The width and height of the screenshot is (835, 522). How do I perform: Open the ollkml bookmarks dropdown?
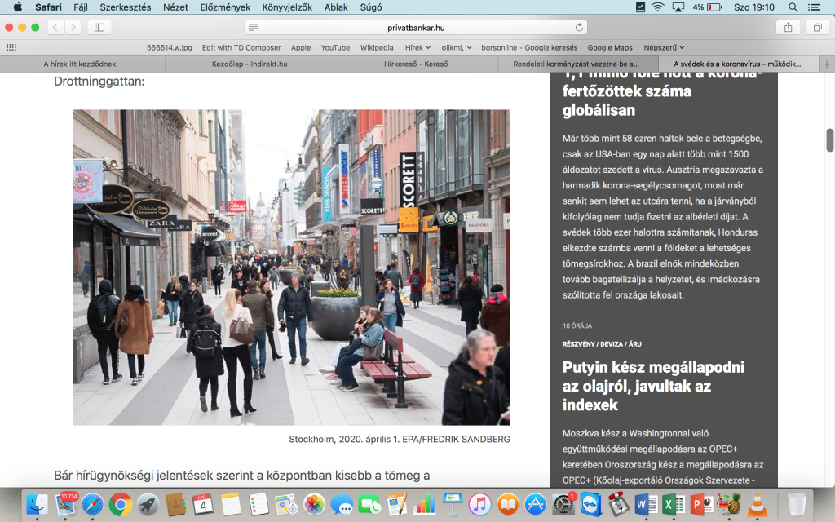click(457, 47)
